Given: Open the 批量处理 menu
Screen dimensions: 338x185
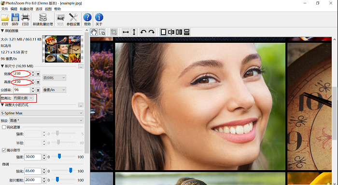Looking at the screenshot, I should [x=26, y=9].
